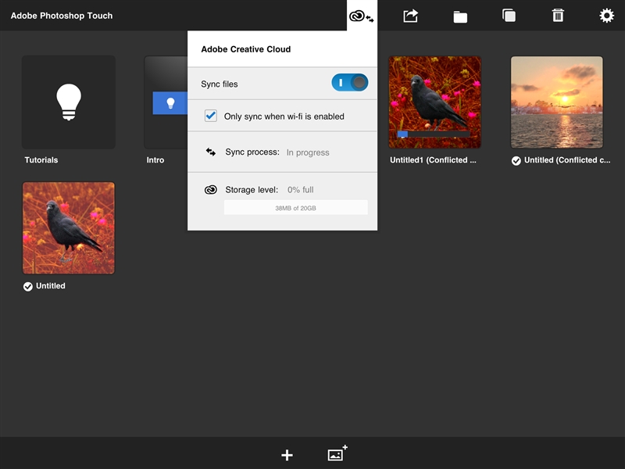Click the 'Sync process:' label
The width and height of the screenshot is (625, 469).
[x=252, y=152]
